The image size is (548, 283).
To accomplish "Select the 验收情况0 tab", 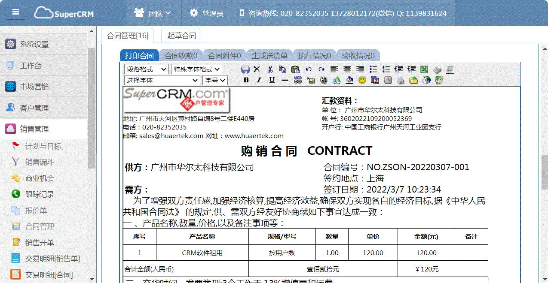I will (x=358, y=55).
